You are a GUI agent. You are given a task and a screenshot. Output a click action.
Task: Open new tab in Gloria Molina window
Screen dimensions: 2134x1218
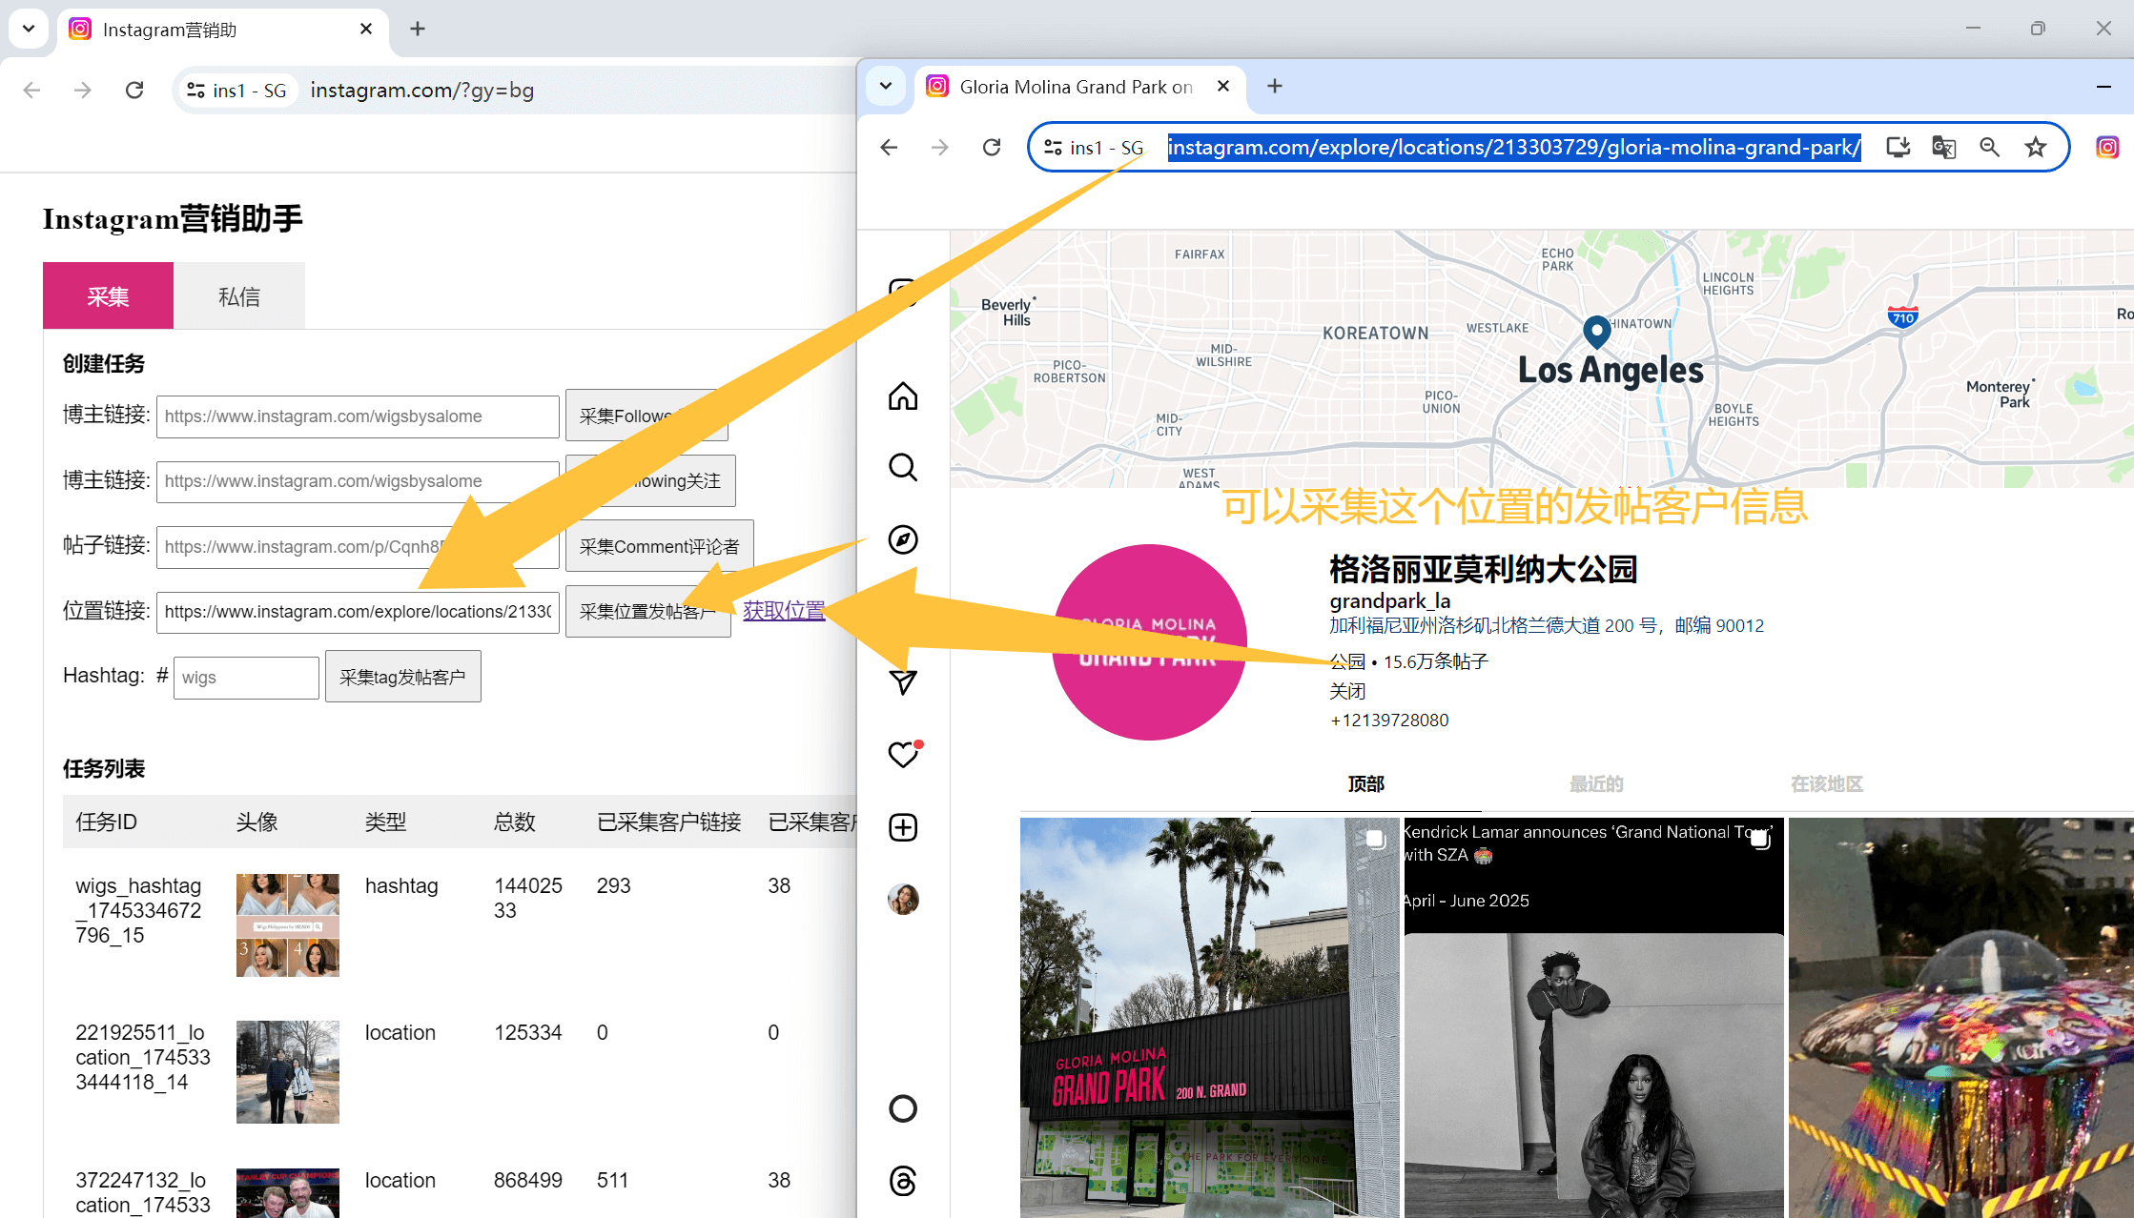tap(1275, 87)
